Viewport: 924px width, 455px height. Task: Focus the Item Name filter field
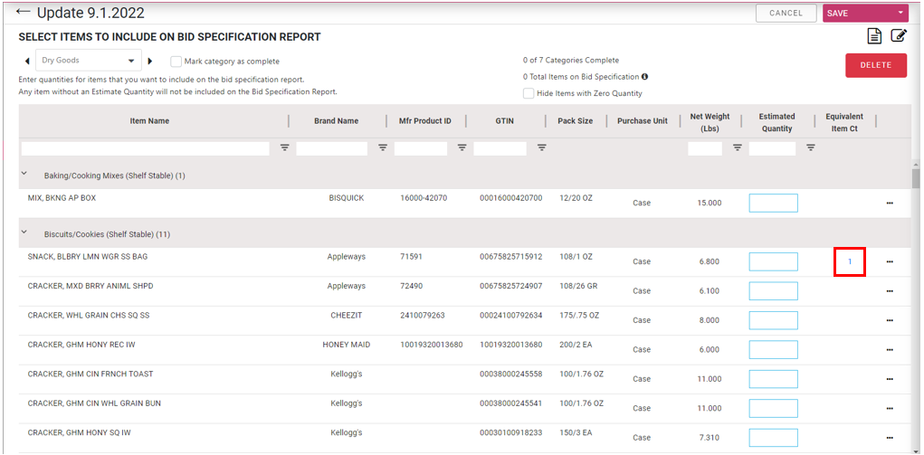[x=145, y=148]
